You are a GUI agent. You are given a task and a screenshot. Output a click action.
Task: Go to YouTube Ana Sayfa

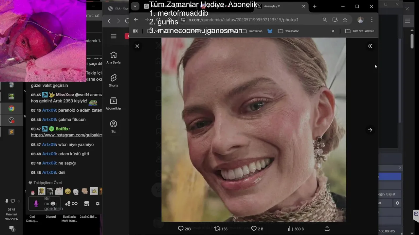pyautogui.click(x=114, y=58)
